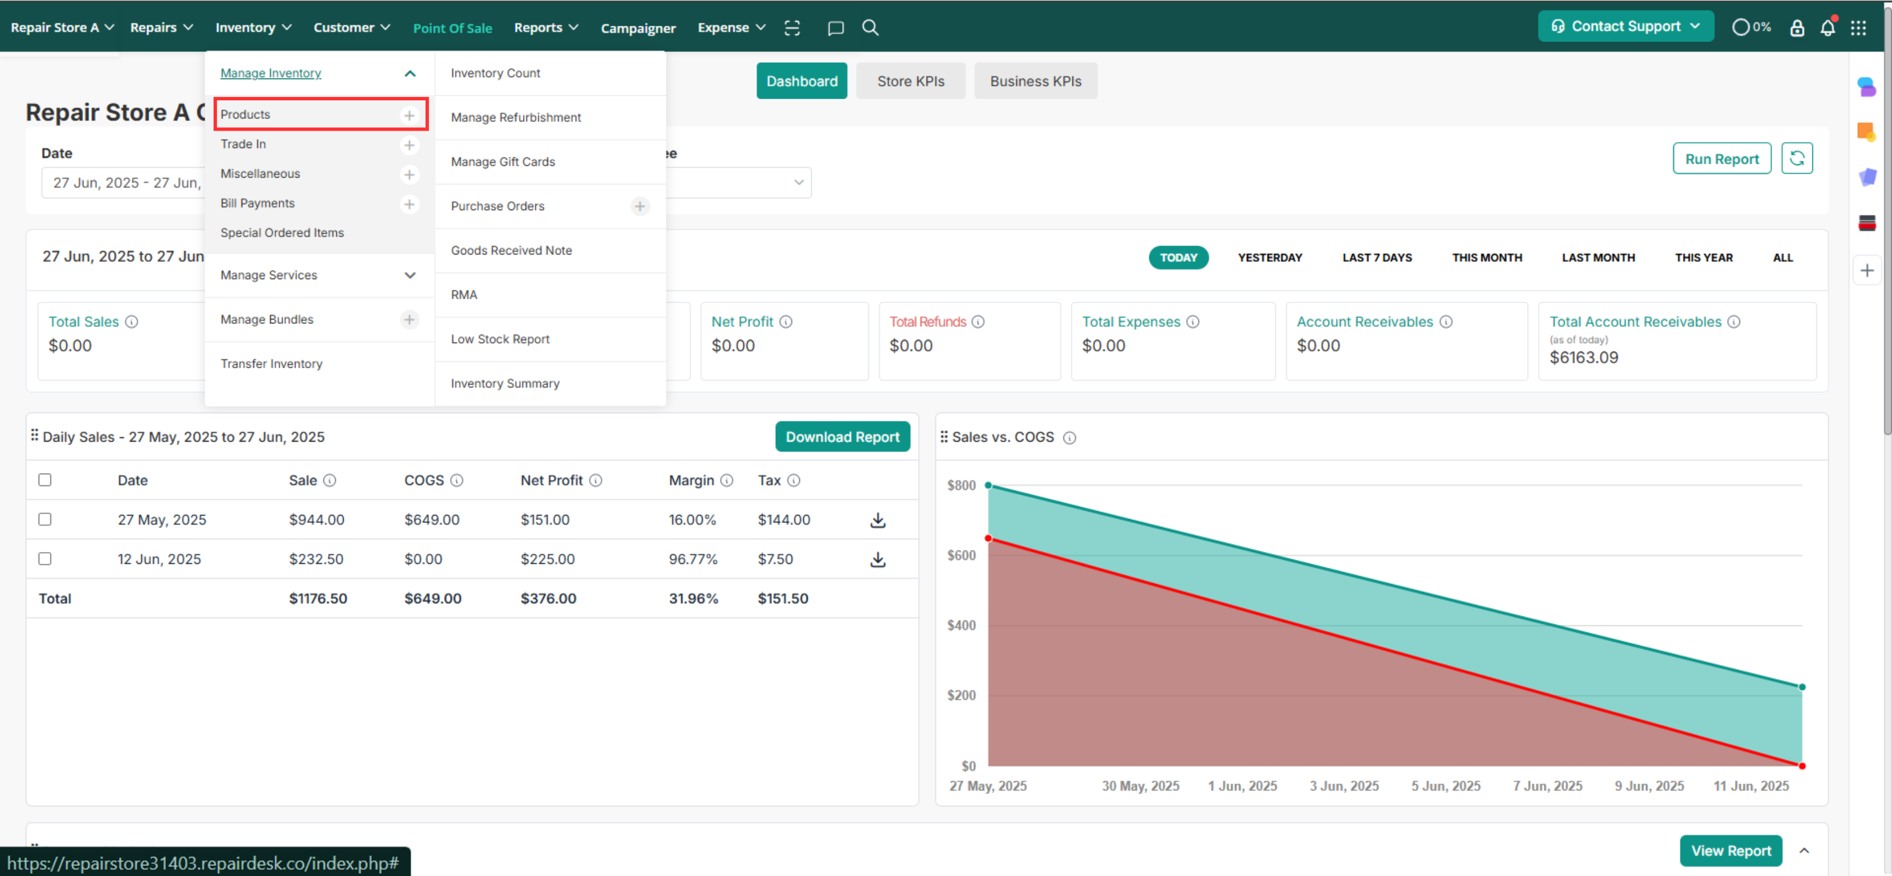The height and width of the screenshot is (876, 1892).
Task: Open Inventory Count menu item
Action: point(495,73)
